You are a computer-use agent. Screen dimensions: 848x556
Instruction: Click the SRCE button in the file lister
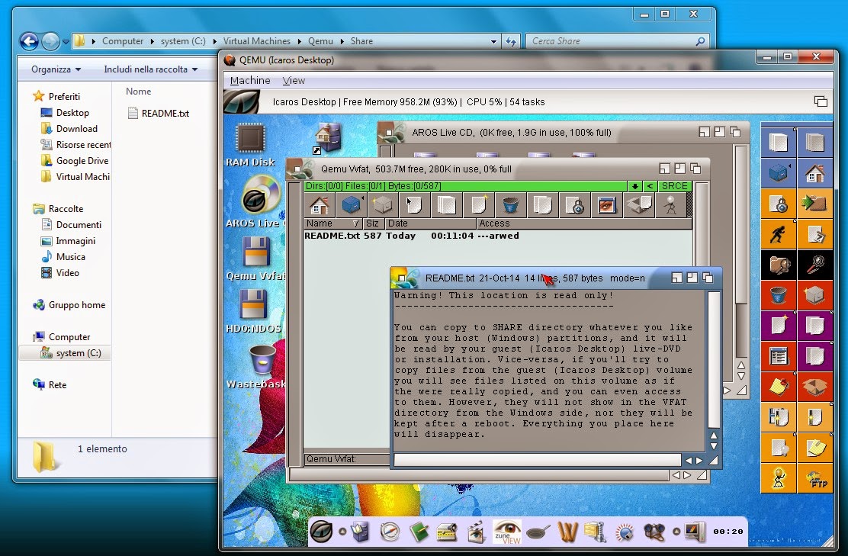[x=674, y=185]
